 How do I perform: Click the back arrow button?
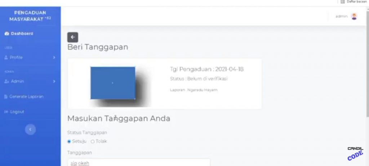(72, 37)
